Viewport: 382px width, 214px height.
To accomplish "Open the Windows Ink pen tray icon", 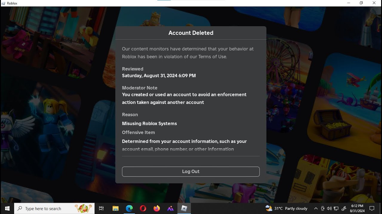I will point(344,208).
